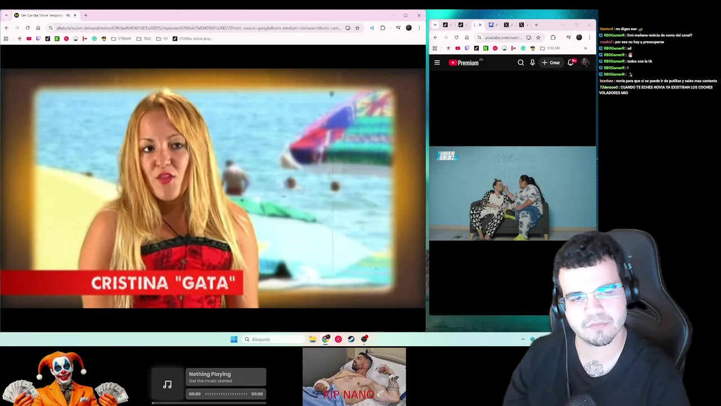Bookmark the YouTube page with star icon
Viewport: 721px width, 406px height.
point(538,37)
